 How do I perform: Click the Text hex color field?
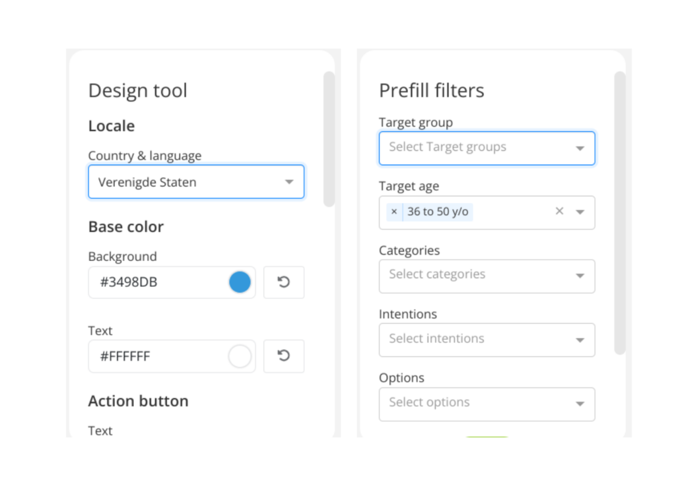coord(158,357)
